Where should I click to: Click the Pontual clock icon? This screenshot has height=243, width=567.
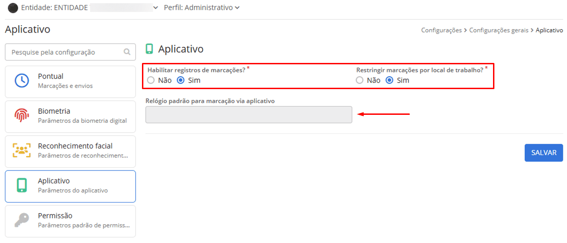[x=21, y=80]
